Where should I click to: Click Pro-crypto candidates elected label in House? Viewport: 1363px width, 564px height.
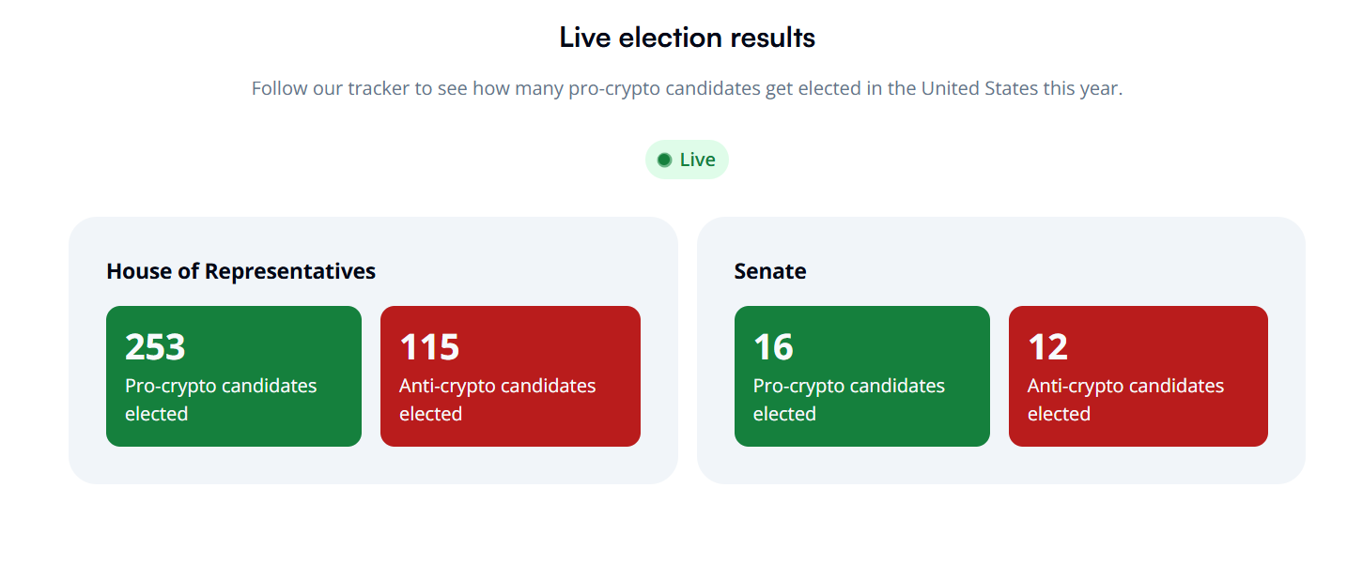[x=221, y=400]
